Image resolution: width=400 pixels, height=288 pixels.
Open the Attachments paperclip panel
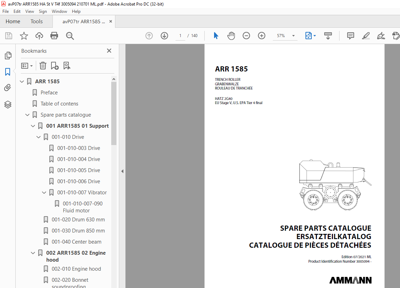click(8, 88)
